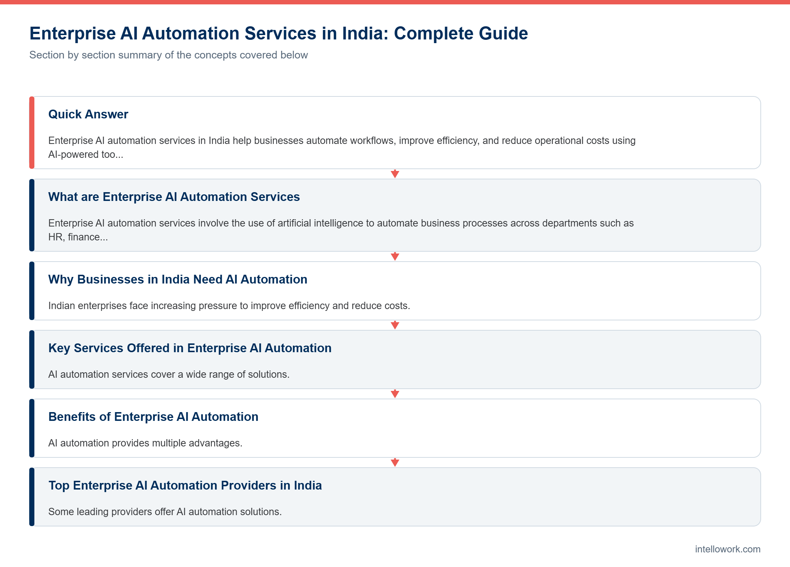Click "AI automation provides multiple advantages."
The height and width of the screenshot is (567, 790).
[145, 443]
